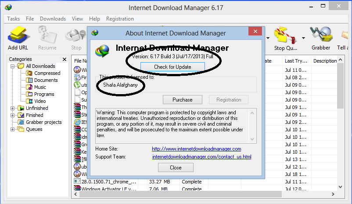Viewport: 352px width, 204px height.
Task: Click the Check for Update button
Action: point(172,67)
